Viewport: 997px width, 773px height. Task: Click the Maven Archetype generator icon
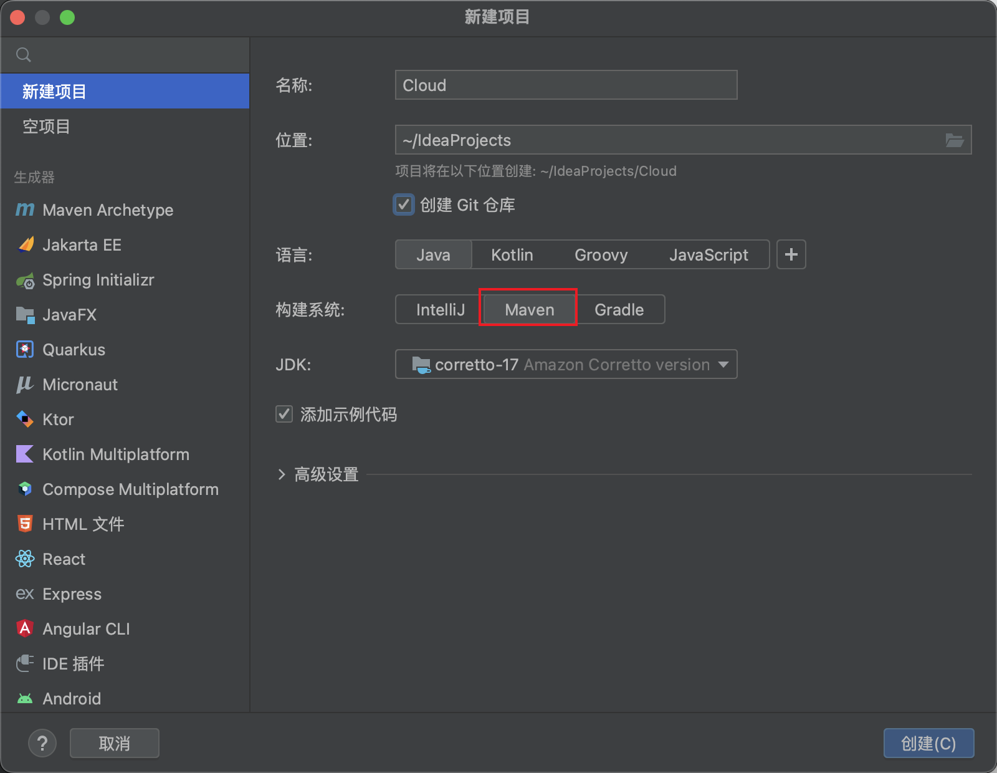click(x=25, y=210)
